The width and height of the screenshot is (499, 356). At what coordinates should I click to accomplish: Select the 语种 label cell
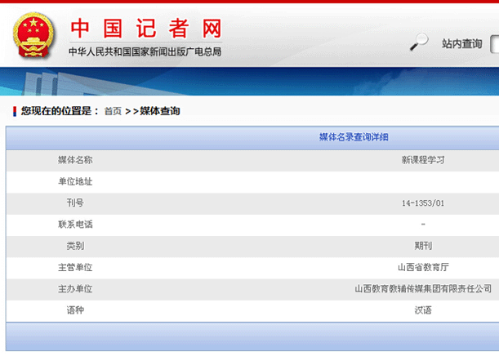pyautogui.click(x=75, y=310)
